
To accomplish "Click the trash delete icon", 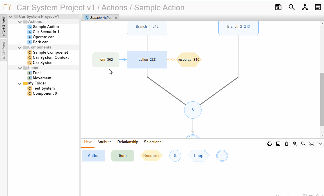I will pyautogui.click(x=287, y=144).
